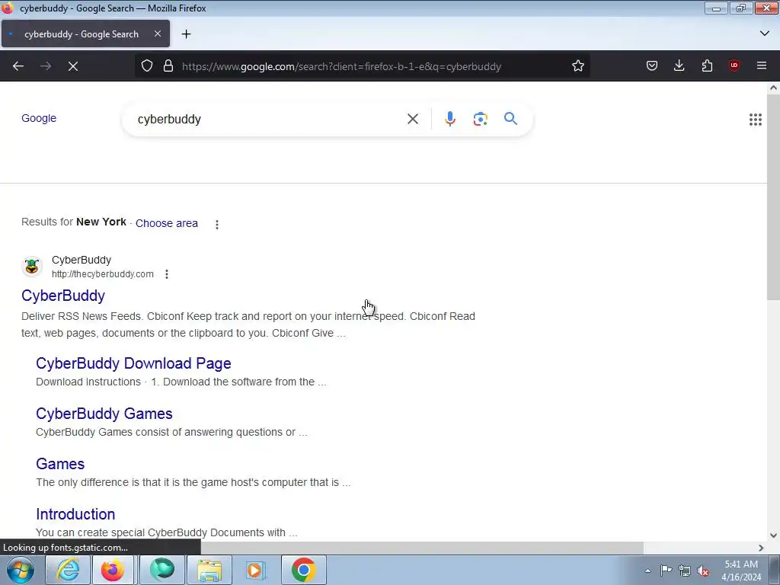List all tabs dropdown arrow
The height and width of the screenshot is (585, 780).
pos(765,34)
